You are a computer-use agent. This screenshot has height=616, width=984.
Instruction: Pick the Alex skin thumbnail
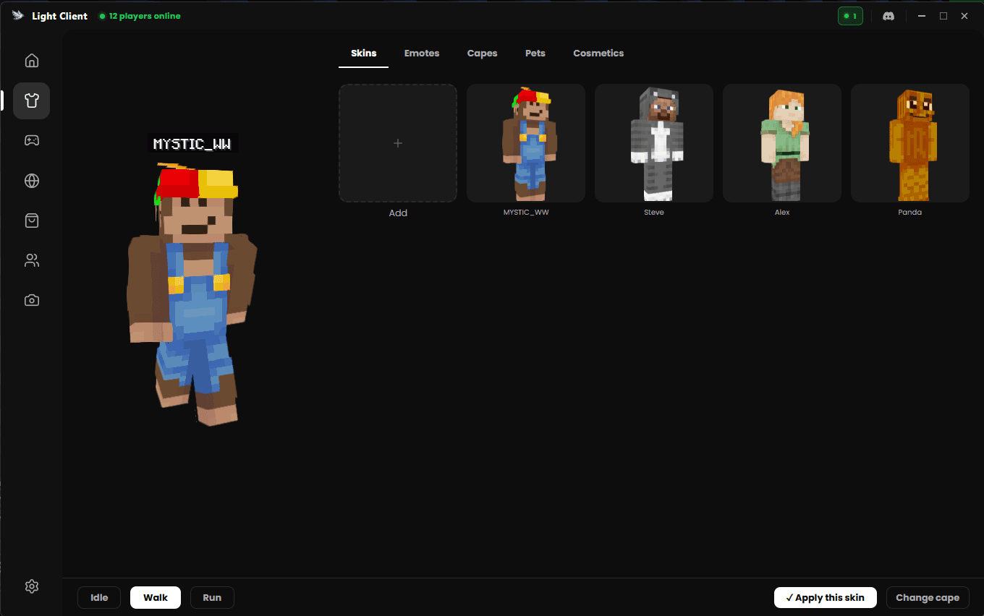(x=782, y=143)
